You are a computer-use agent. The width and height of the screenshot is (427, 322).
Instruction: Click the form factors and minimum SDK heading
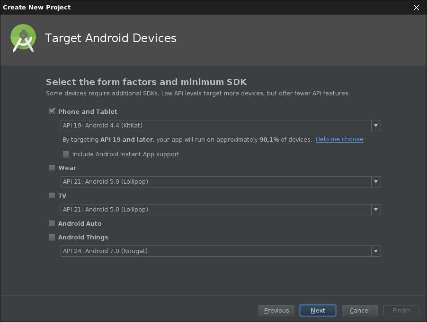point(146,82)
